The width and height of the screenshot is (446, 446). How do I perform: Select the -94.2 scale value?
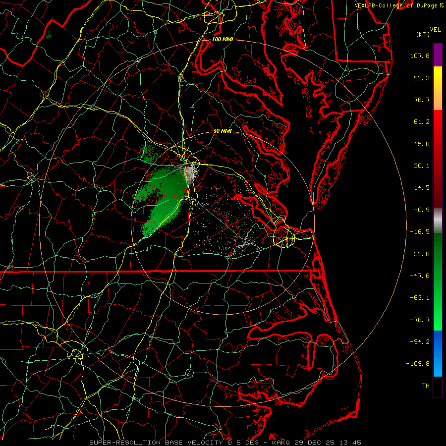point(420,342)
